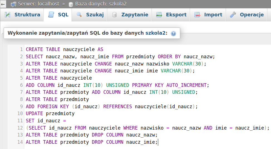
Task: Click the SQL tab document icon
Action: pos(51,15)
